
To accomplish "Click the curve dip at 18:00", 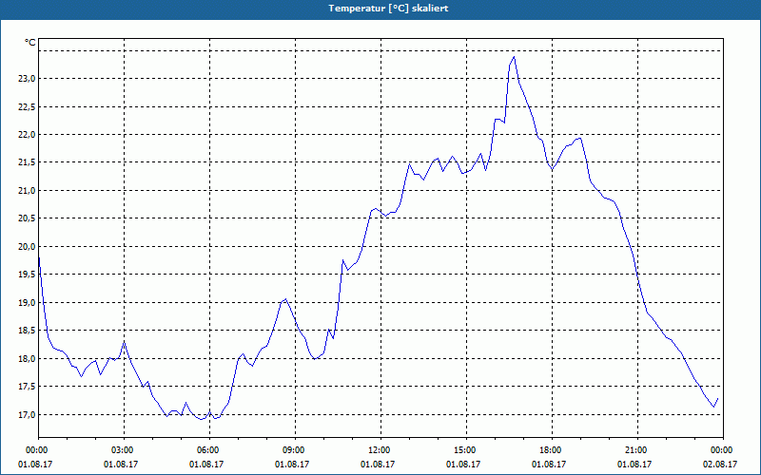I will point(552,170).
